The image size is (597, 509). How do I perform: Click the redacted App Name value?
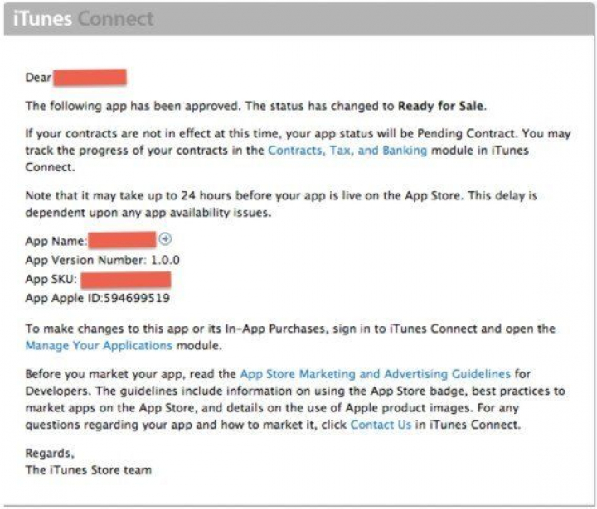pos(122,240)
